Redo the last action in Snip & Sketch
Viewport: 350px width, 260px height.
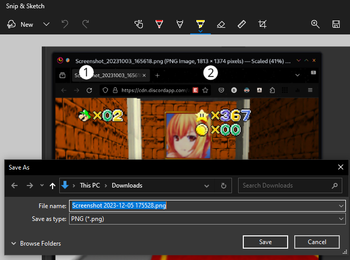click(x=86, y=24)
